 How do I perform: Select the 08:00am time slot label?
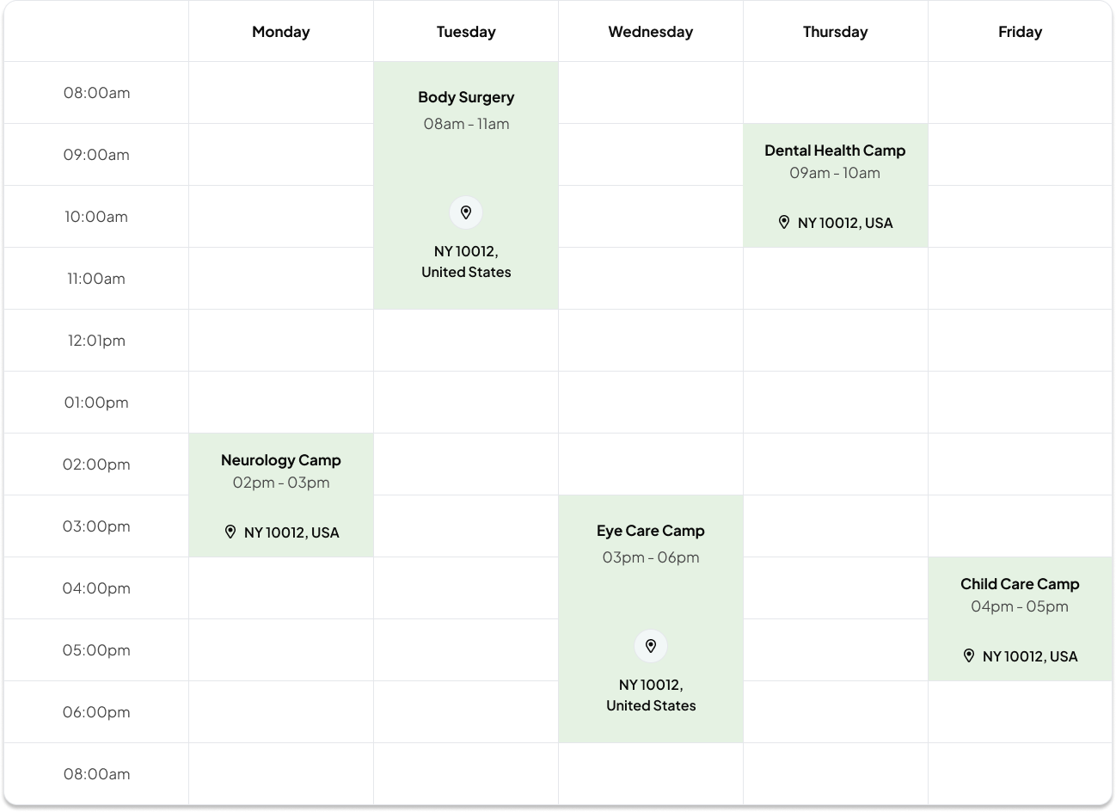pos(96,92)
